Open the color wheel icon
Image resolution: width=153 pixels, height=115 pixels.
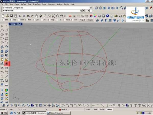pos(95,16)
